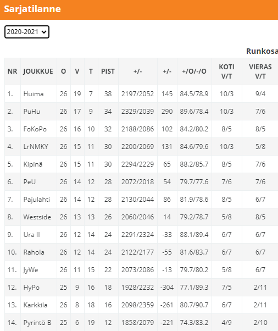The height and width of the screenshot is (331, 278).
Task: Click the HyPo team name
Action: click(31, 288)
